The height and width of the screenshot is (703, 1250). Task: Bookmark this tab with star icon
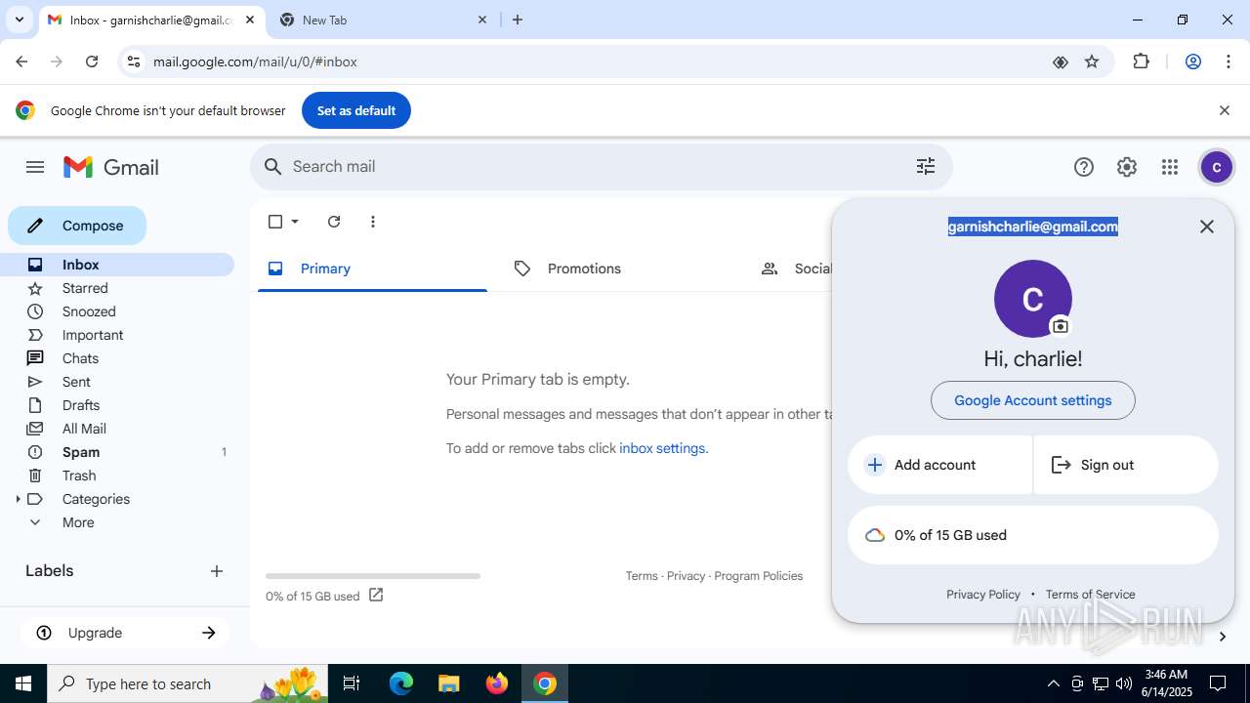(1092, 62)
